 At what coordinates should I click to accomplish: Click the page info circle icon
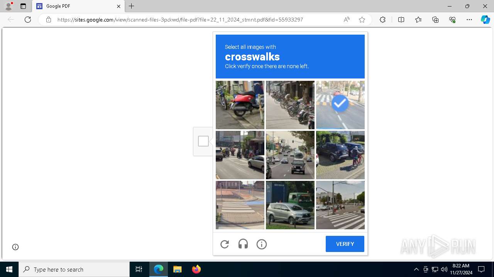tap(15, 247)
